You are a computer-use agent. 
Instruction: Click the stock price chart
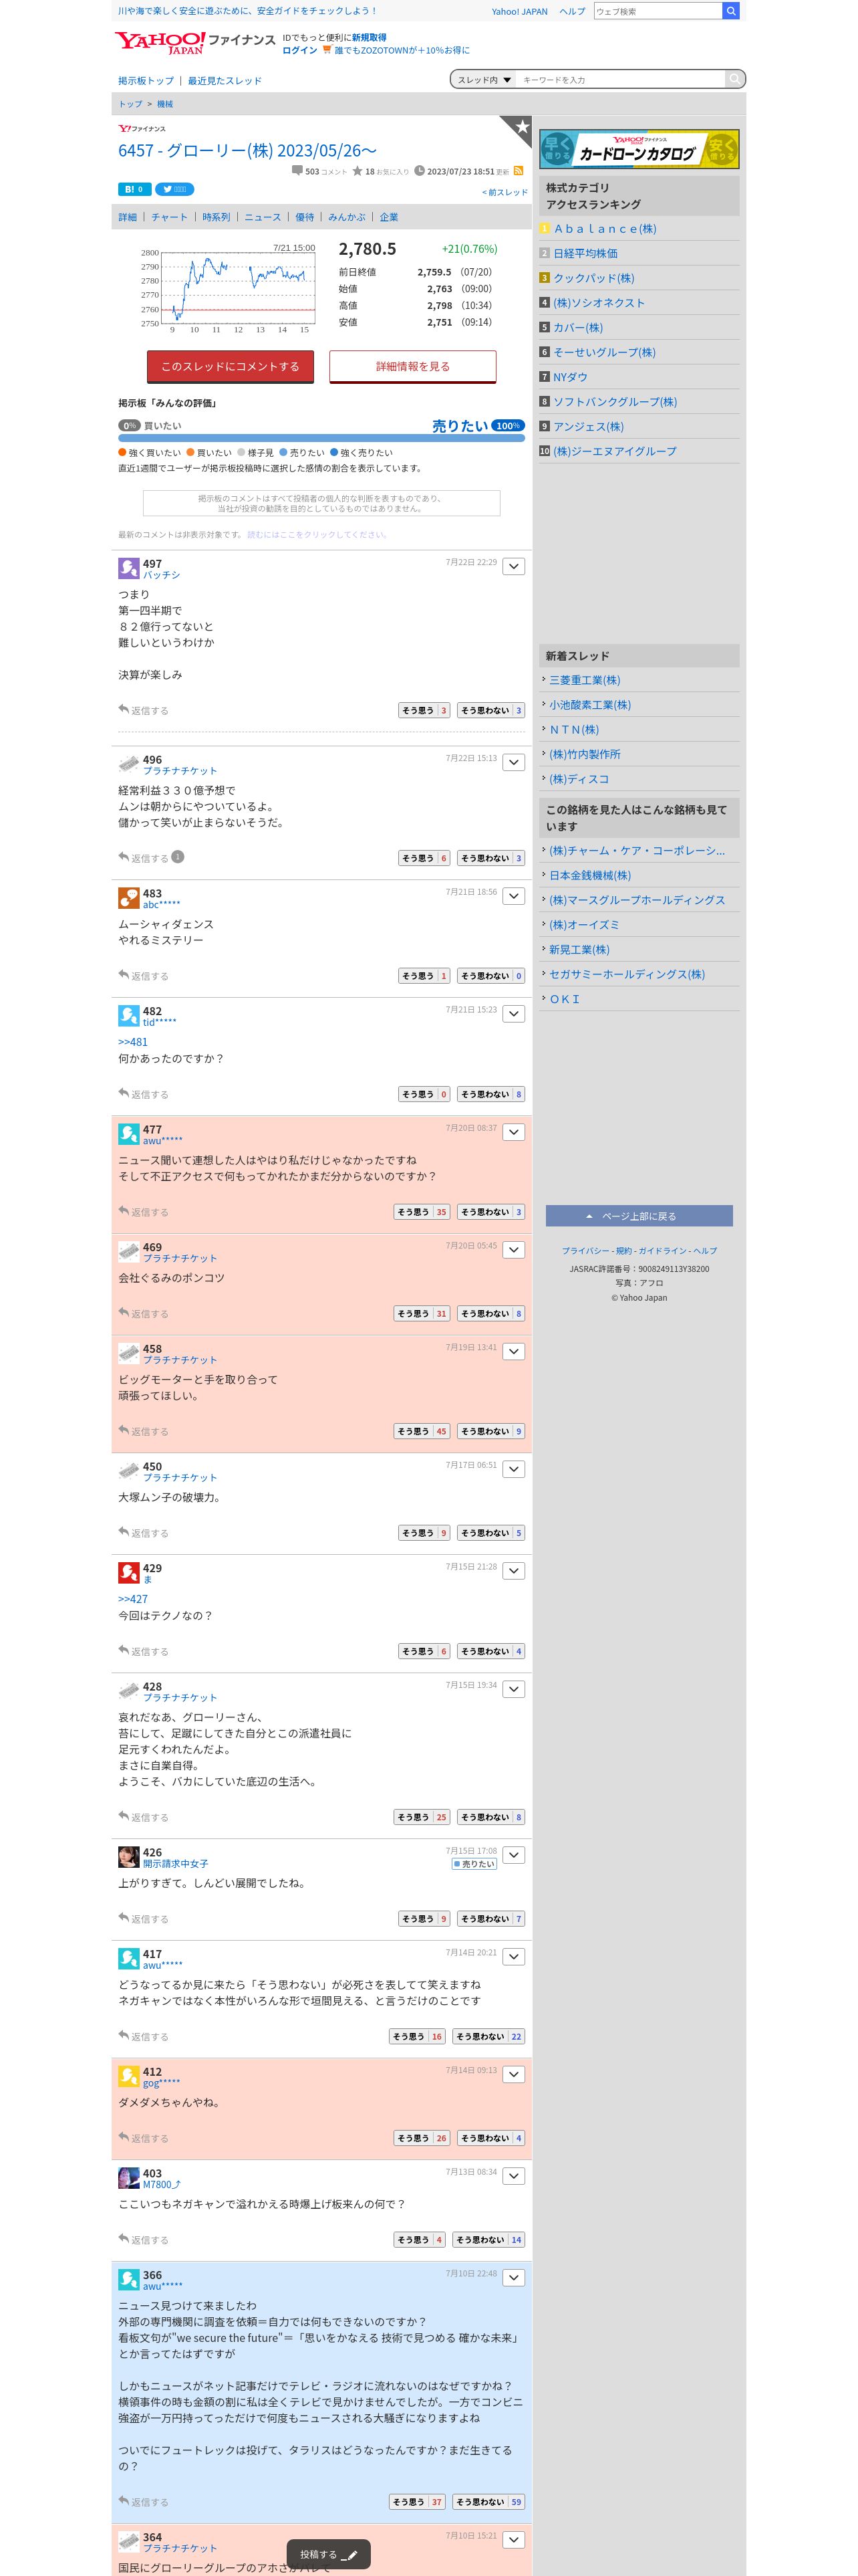click(228, 287)
